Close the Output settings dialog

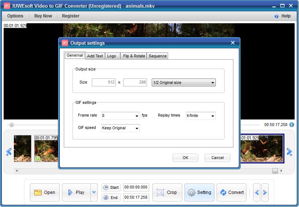pos(233,43)
